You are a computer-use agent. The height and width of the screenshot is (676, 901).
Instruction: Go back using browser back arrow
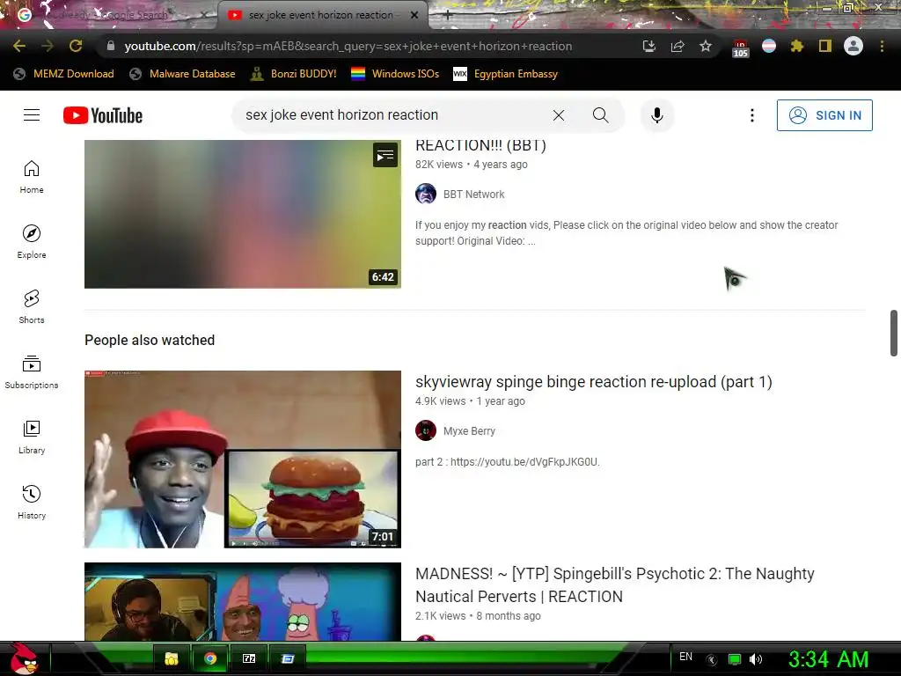[x=19, y=46]
